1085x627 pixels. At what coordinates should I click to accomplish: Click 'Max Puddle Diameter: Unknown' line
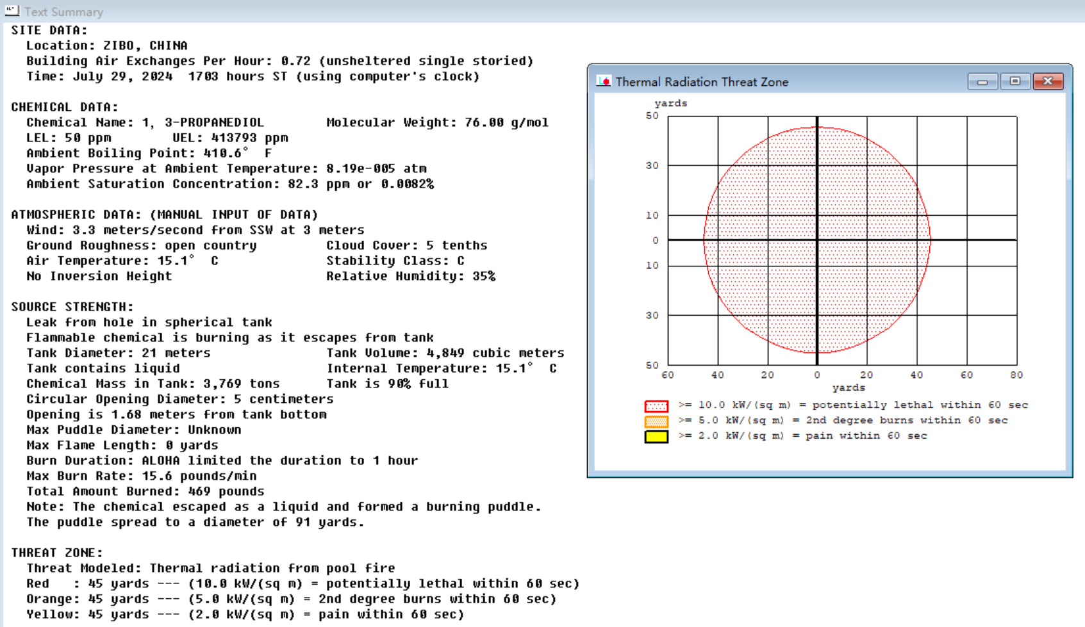[x=134, y=430]
